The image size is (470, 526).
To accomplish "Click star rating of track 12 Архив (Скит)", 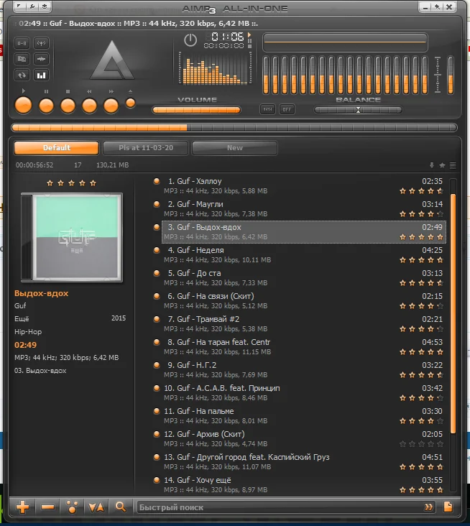I will 422,444.
